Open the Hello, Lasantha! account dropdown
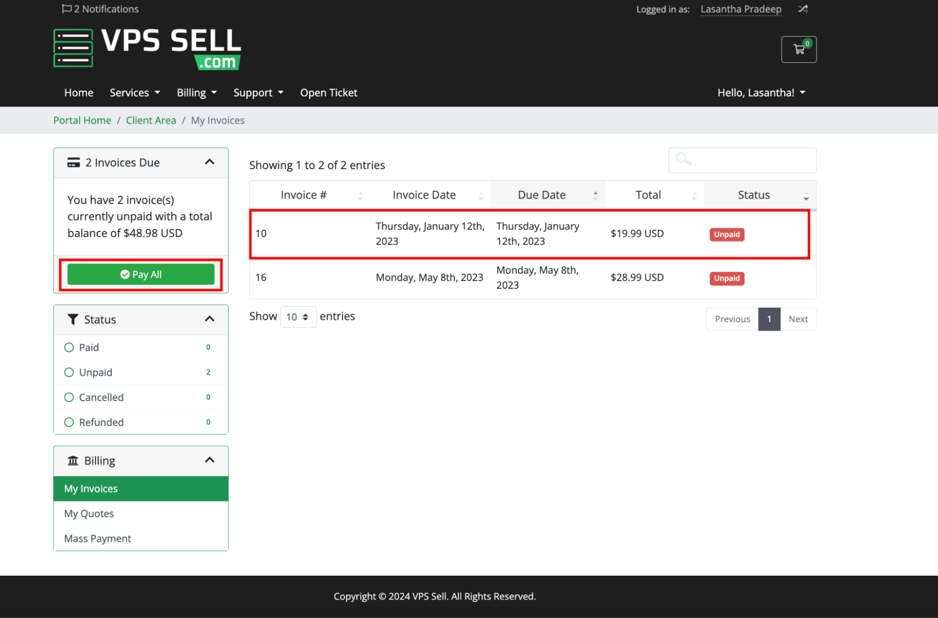Viewport: 938px width, 618px height. (x=761, y=93)
